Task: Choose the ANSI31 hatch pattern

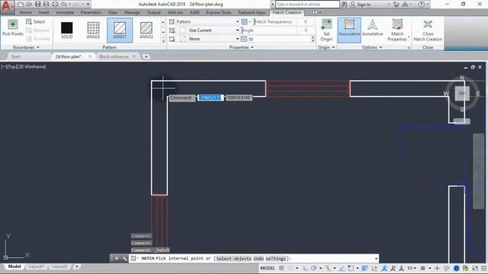Action: coord(120,30)
